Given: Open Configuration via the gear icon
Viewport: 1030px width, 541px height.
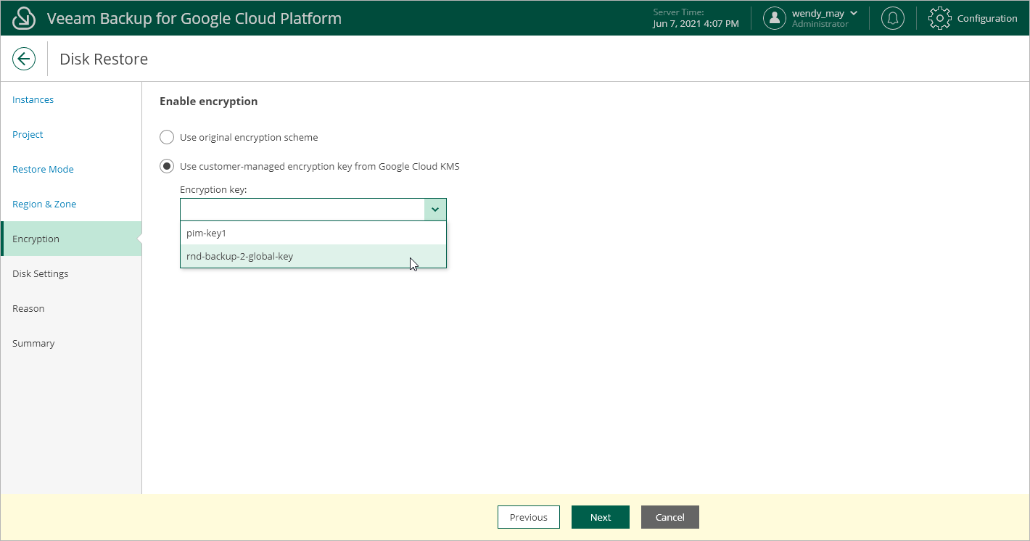Looking at the screenshot, I should coord(940,18).
